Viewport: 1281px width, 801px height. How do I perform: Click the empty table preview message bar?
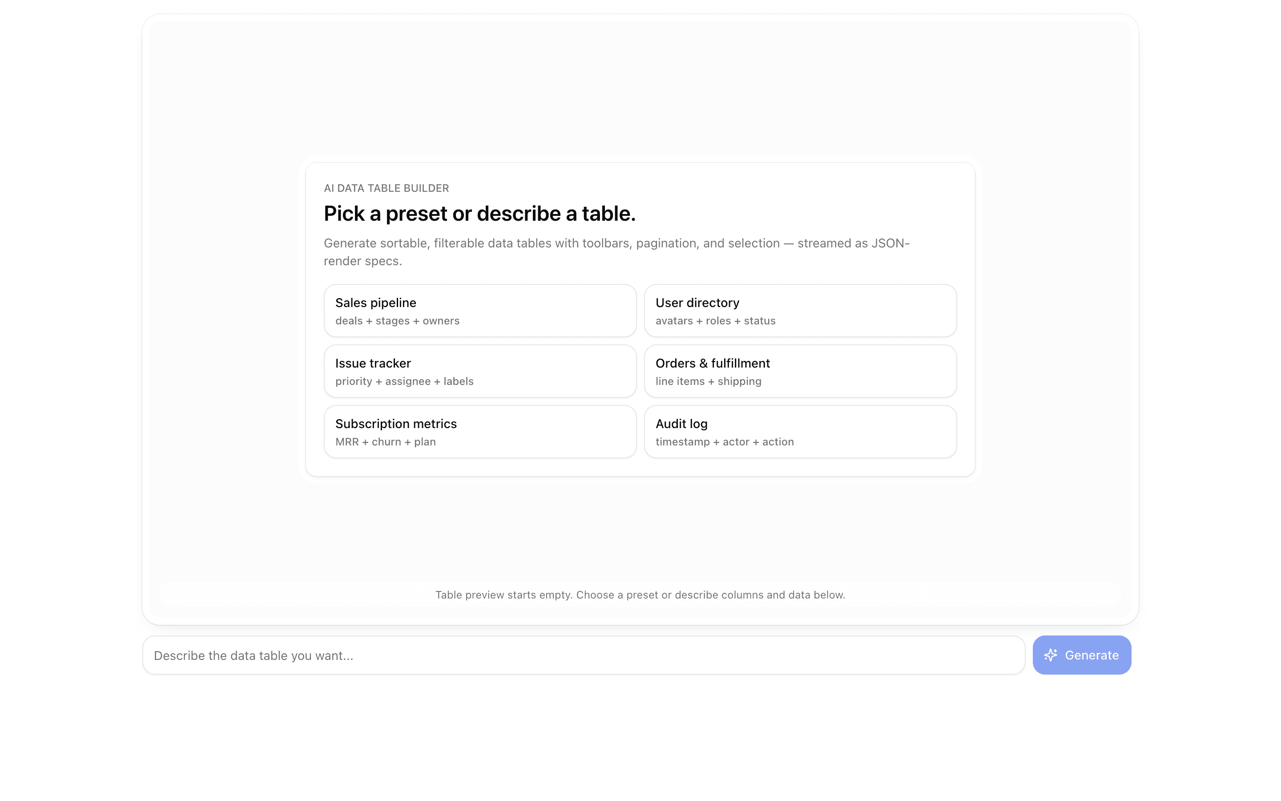click(x=640, y=595)
